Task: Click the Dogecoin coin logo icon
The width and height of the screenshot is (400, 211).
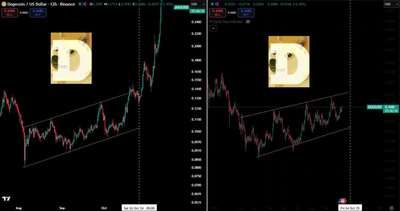Action: [4, 4]
